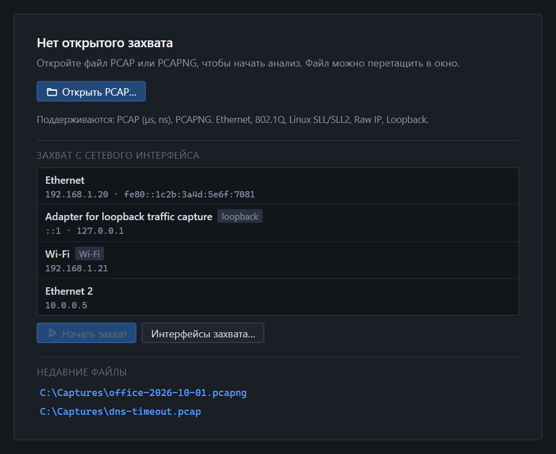Click the folder icon in Открыть PCAP button
The height and width of the screenshot is (454, 556).
(x=52, y=92)
